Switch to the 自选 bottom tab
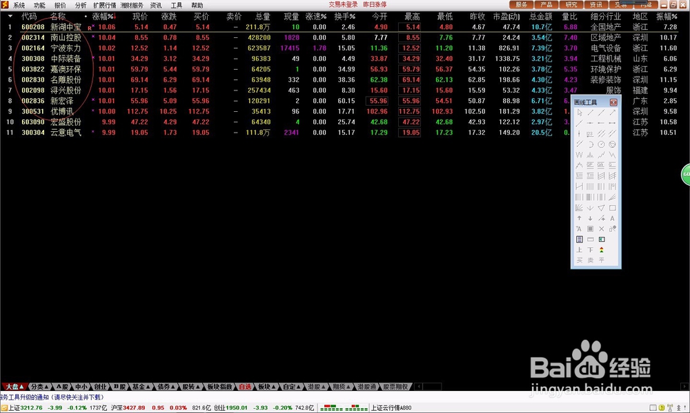 point(245,387)
